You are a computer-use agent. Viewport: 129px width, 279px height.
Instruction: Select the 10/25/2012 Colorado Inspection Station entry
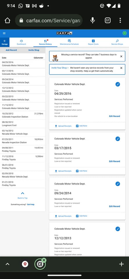[x=22, y=115]
